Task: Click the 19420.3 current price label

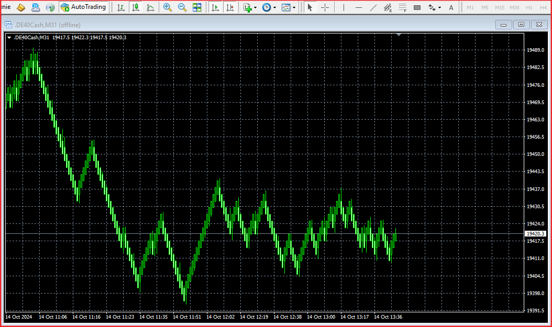Action: [535, 233]
